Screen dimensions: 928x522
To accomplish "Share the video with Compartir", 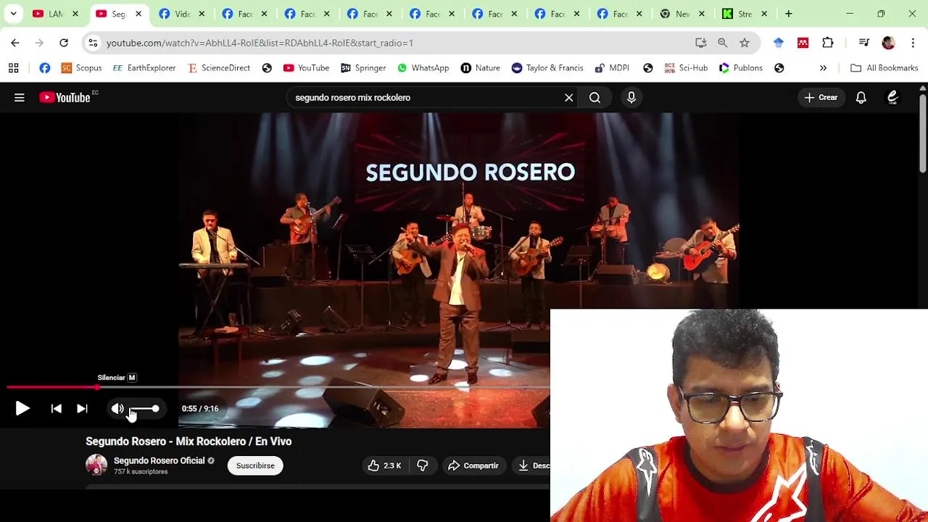I will point(473,465).
